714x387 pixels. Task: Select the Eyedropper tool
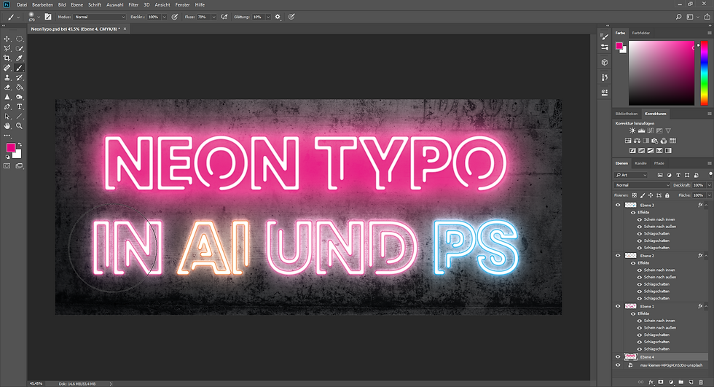20,58
